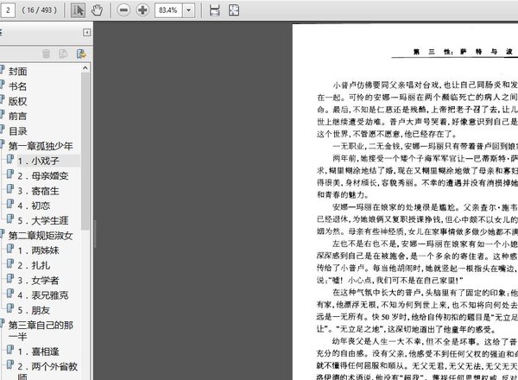
Task: Open the 封面 bookmark
Action: [17, 72]
